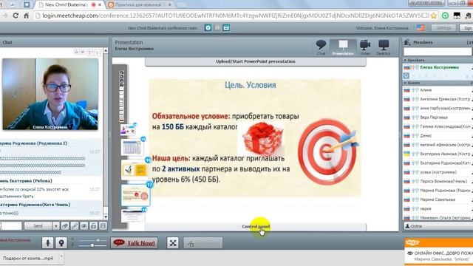Click the webcam video of Елена Костромина
The height and width of the screenshot is (266, 473).
click(50, 94)
